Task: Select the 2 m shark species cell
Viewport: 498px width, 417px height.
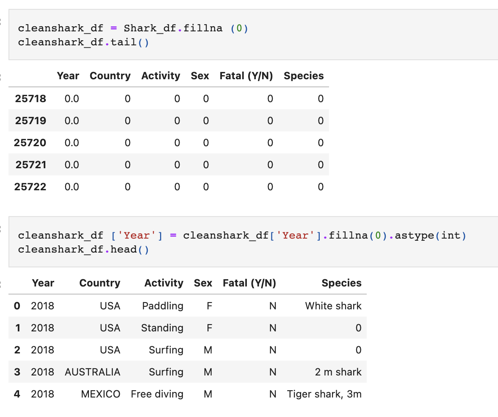Action: [338, 372]
